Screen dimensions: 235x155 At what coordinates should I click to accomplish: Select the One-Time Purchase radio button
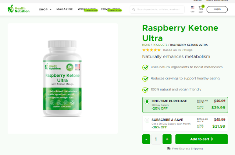click(x=147, y=101)
